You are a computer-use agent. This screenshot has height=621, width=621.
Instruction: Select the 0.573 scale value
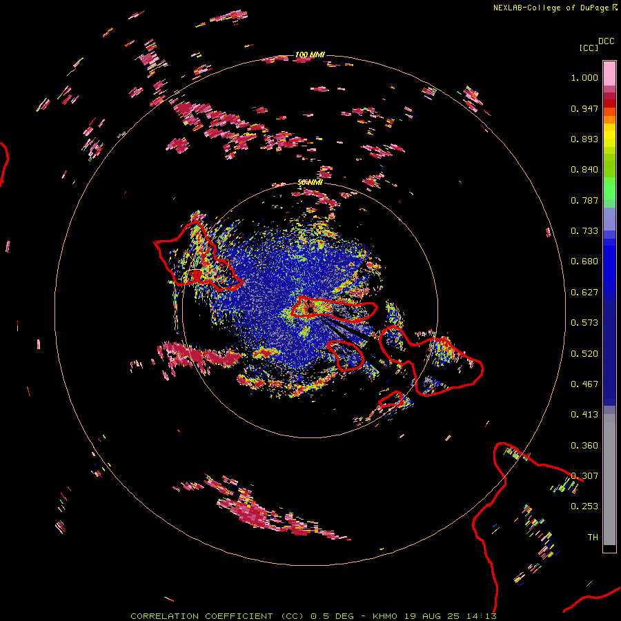(584, 323)
